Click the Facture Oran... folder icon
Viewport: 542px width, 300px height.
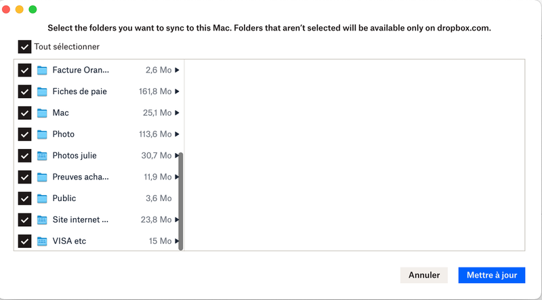[x=43, y=70]
